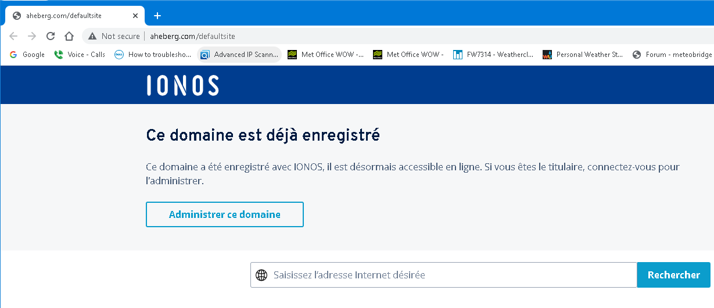Click the globe icon in search field

262,275
